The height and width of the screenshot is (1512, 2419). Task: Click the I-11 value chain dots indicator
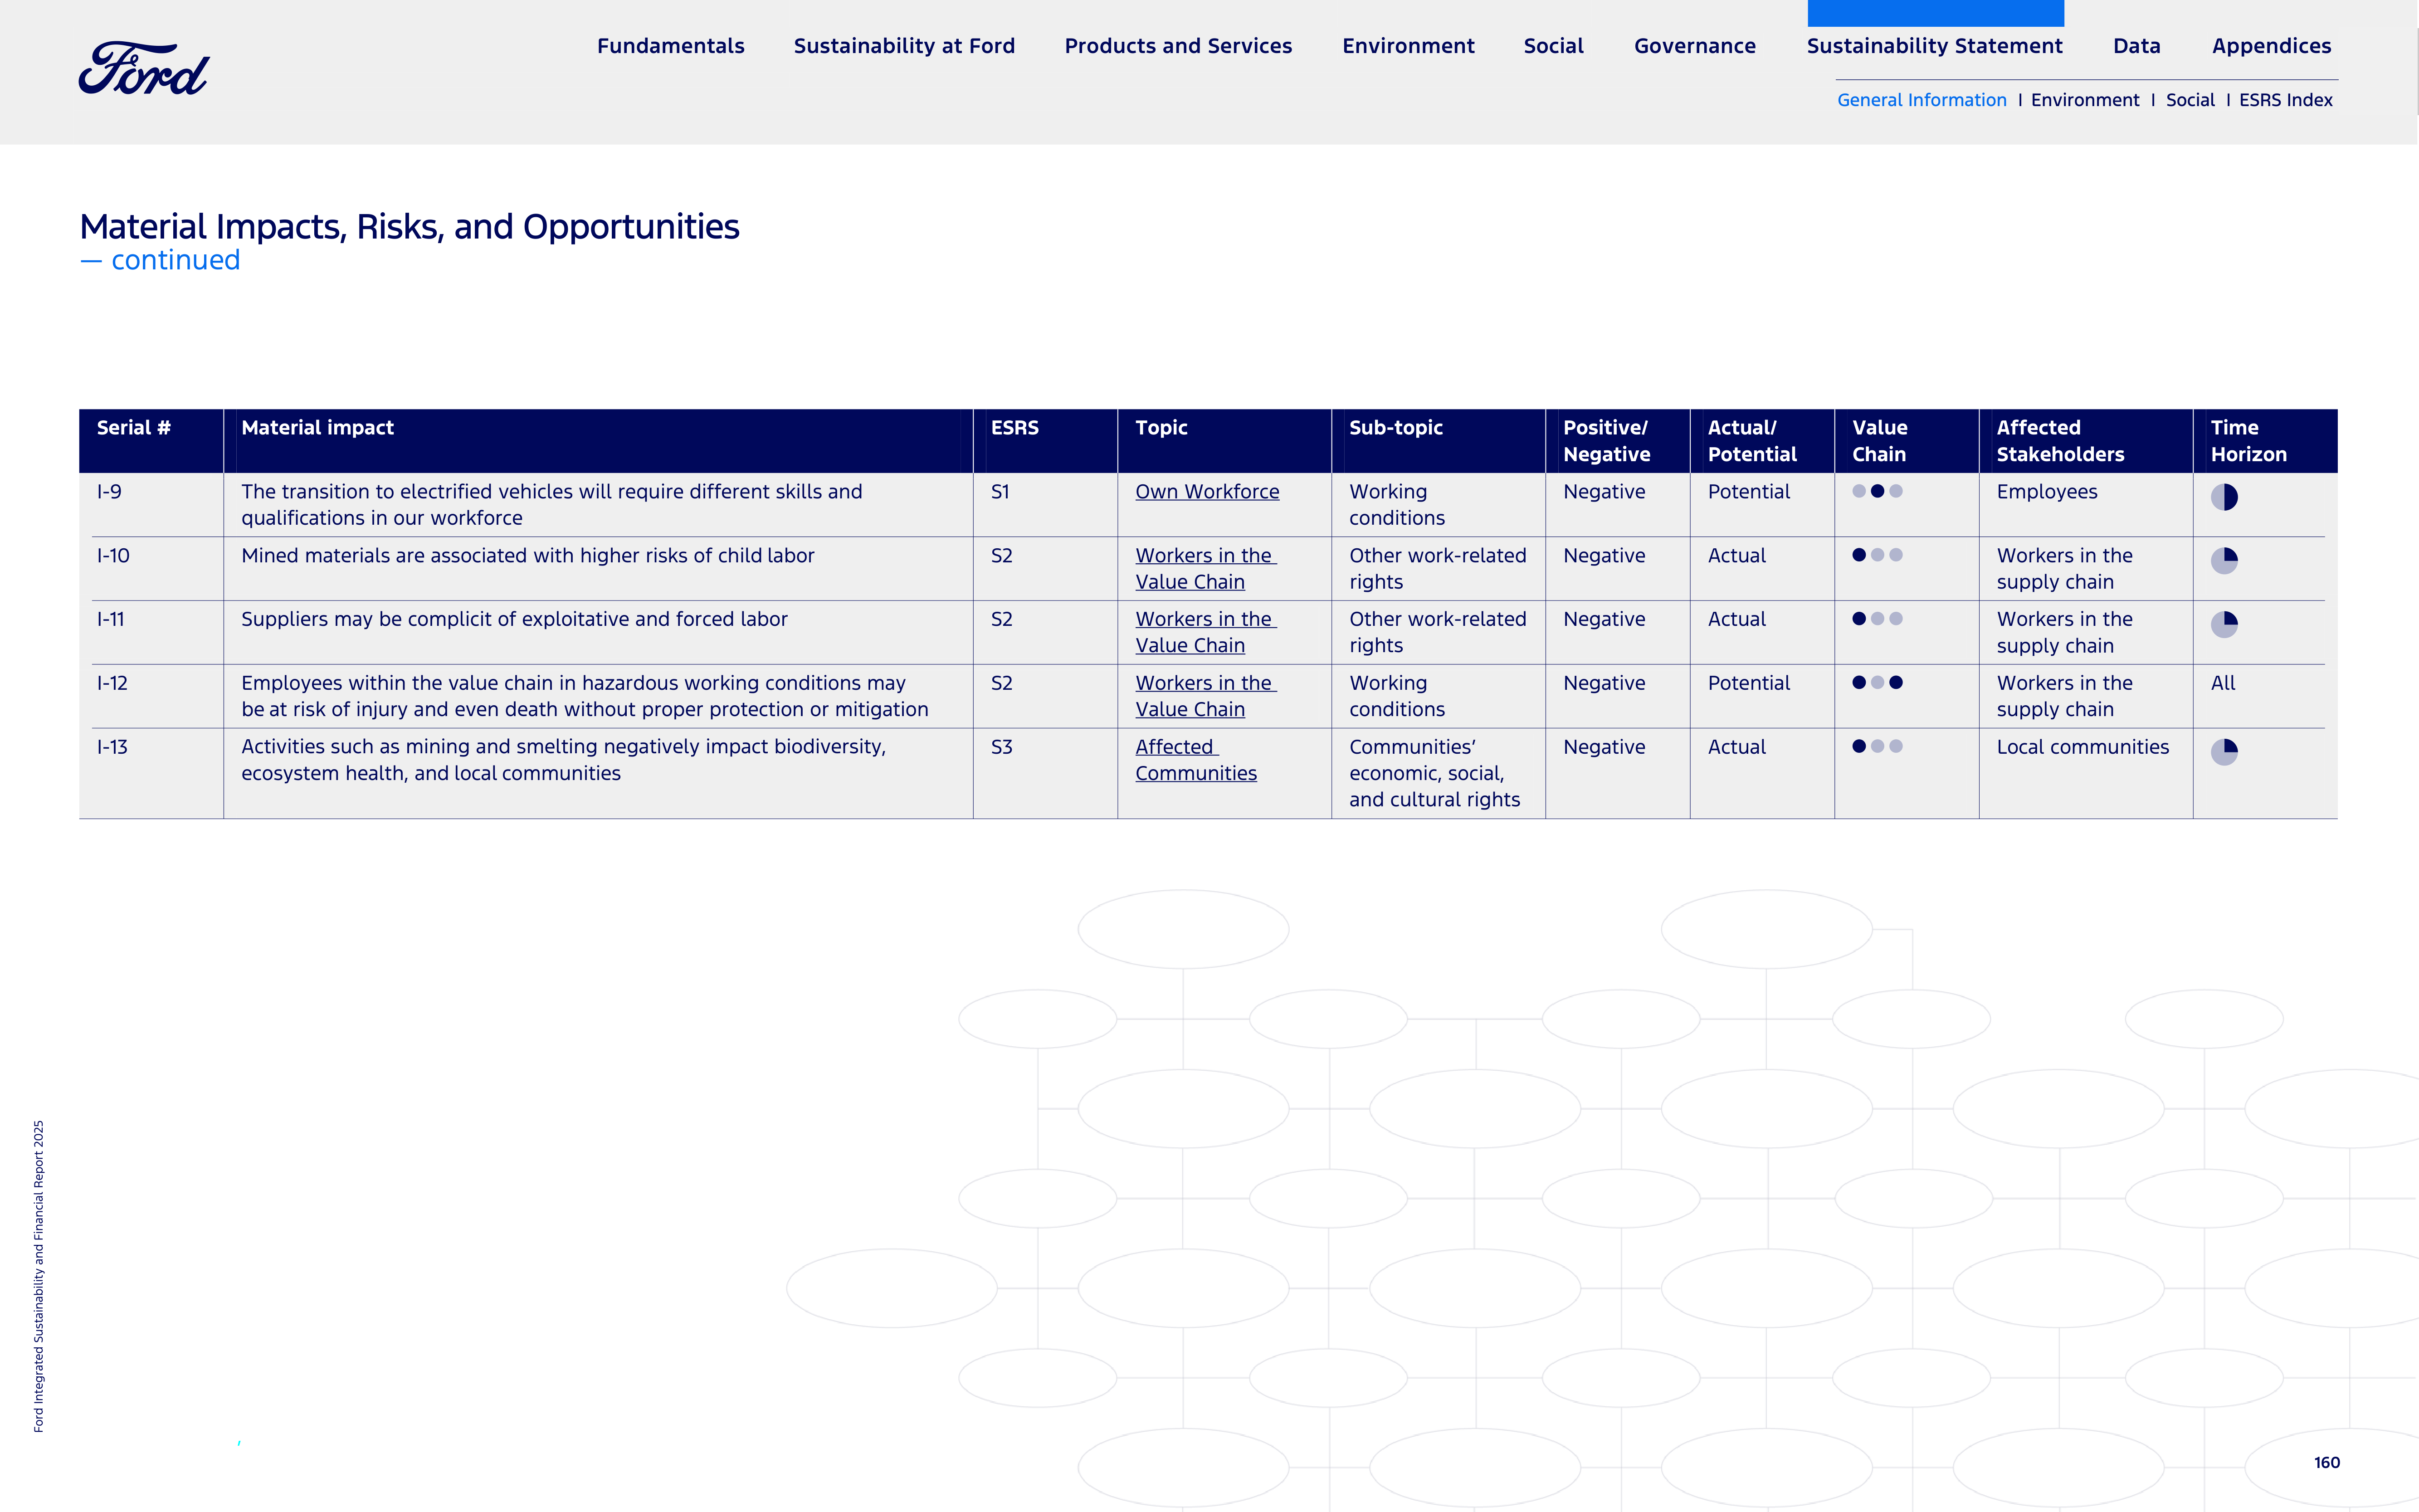tap(1877, 619)
